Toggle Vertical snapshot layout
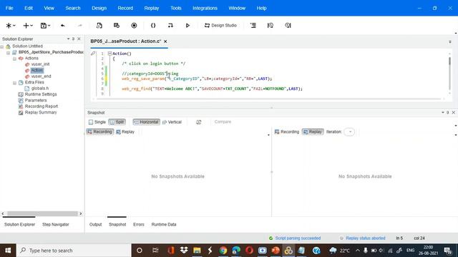Viewport: 458px width, 257px height. [172, 122]
